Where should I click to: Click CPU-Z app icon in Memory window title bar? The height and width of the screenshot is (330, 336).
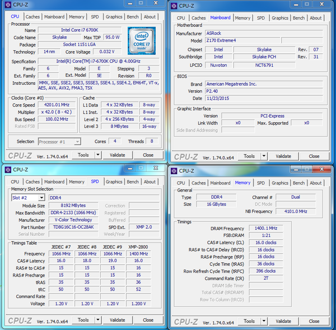(x=174, y=171)
